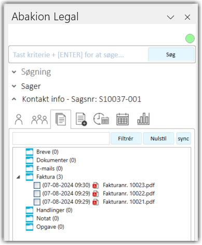Viewport: 202px width, 245px height.
Task: Check the box for Fakturanr. 10022.pdf
Action: point(37,194)
